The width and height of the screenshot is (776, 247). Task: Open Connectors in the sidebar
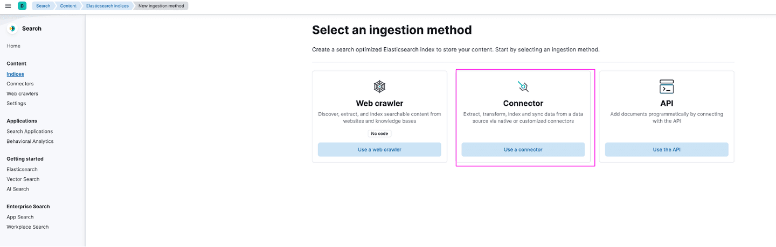pos(20,84)
